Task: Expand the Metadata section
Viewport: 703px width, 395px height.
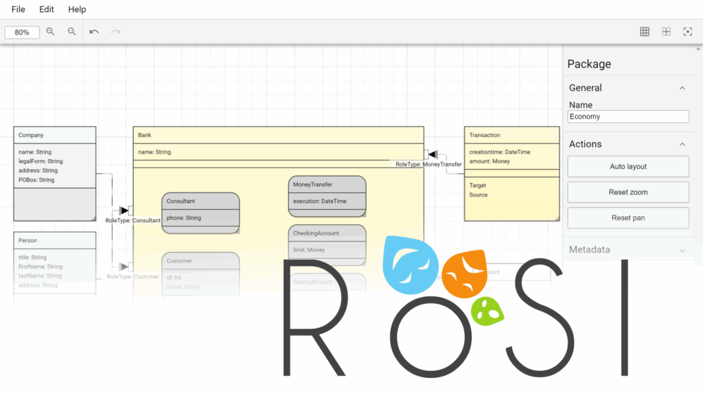Action: tap(682, 250)
